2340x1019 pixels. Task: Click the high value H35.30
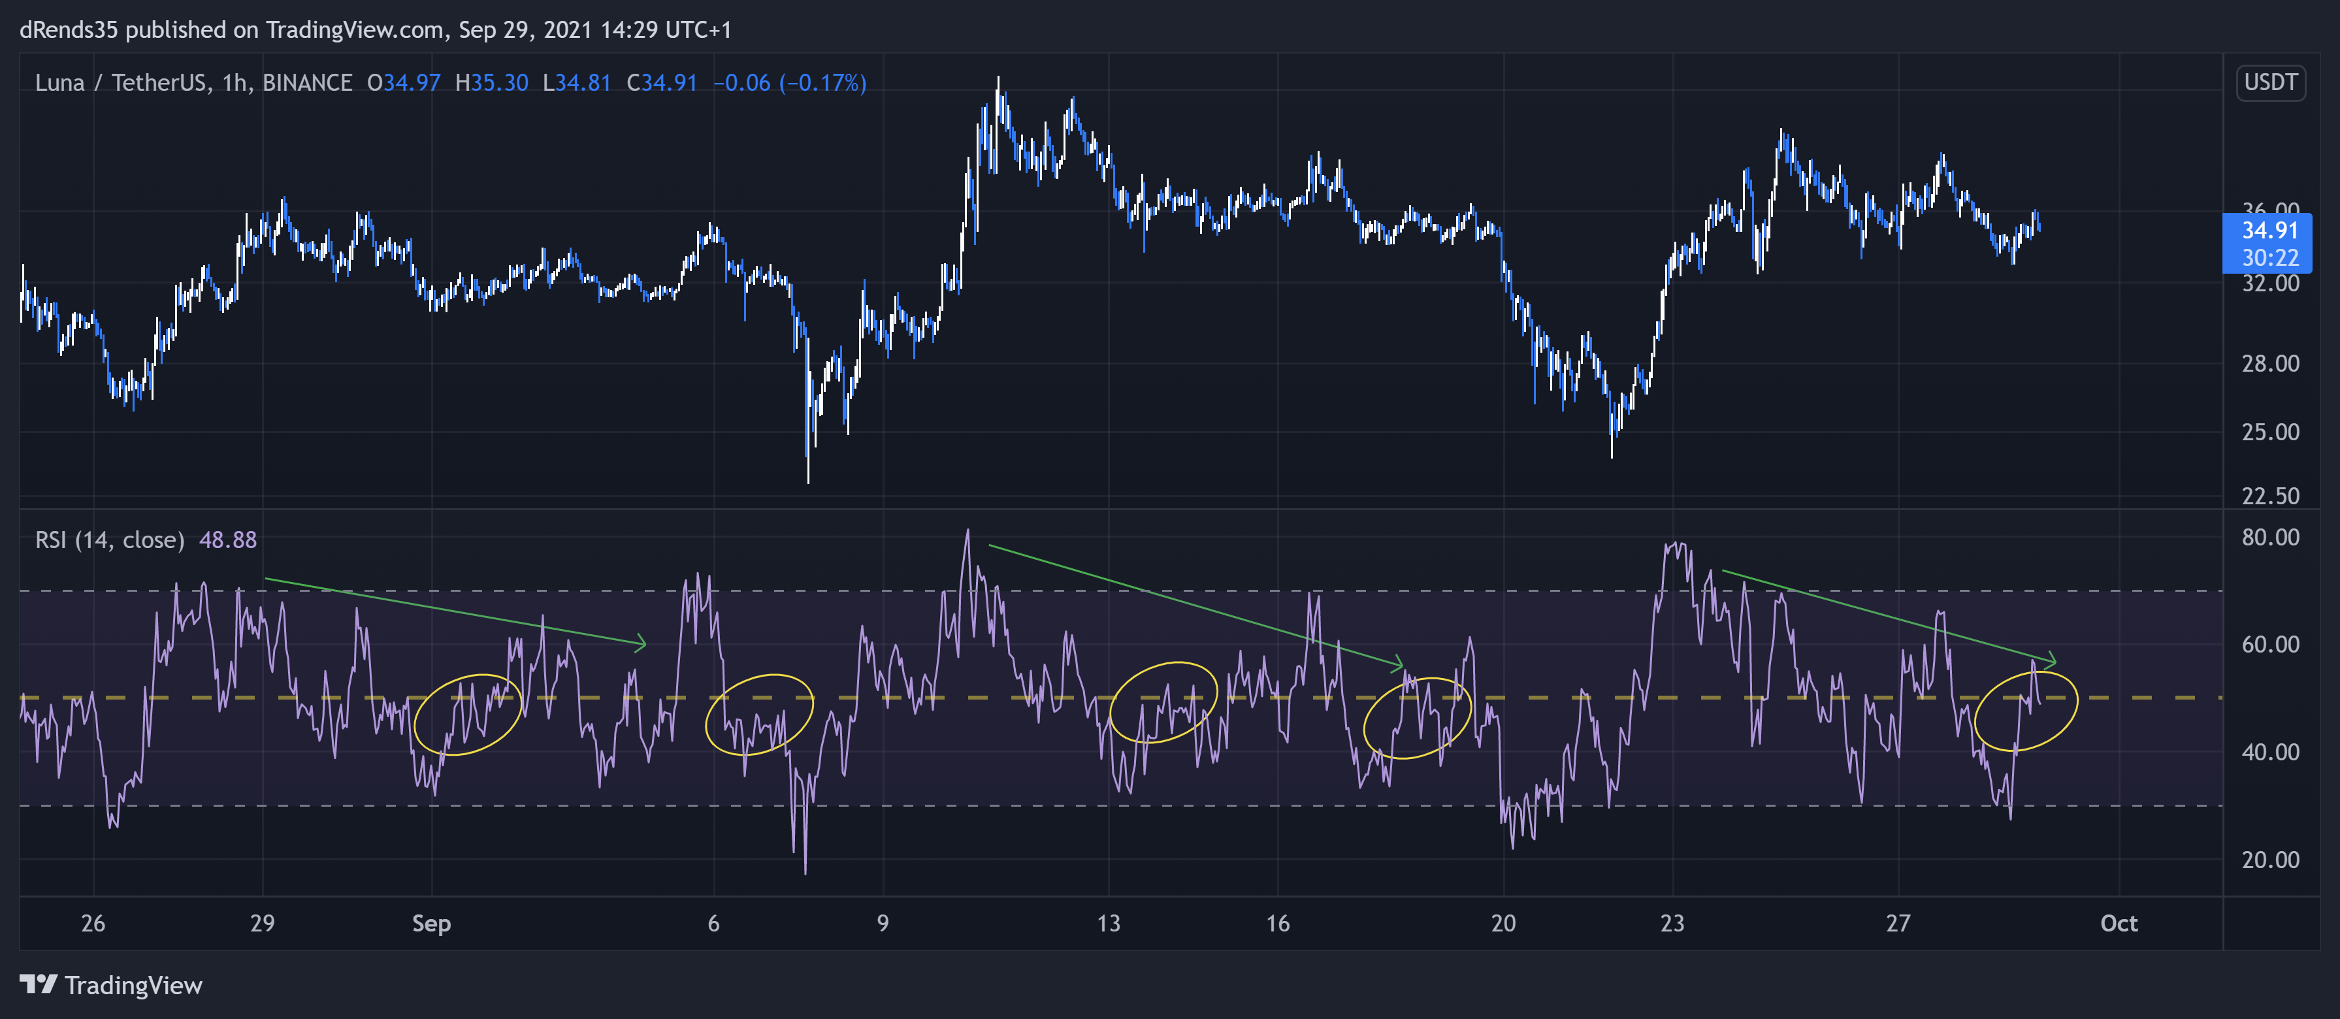coord(491,83)
